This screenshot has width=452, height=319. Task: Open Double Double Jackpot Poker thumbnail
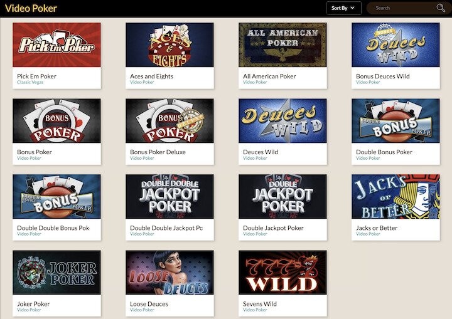[169, 196]
